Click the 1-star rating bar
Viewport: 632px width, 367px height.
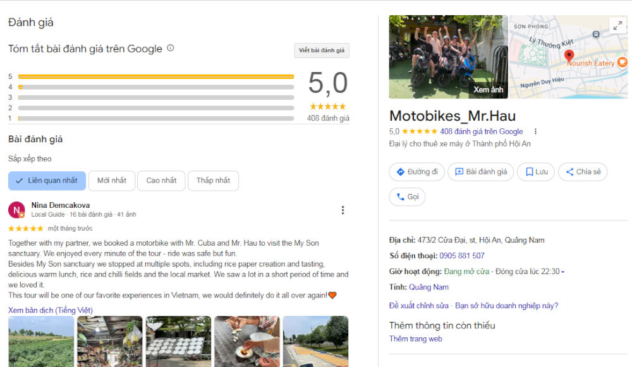point(156,119)
